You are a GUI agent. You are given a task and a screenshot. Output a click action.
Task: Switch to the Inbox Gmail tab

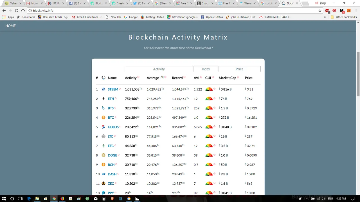(35, 3)
